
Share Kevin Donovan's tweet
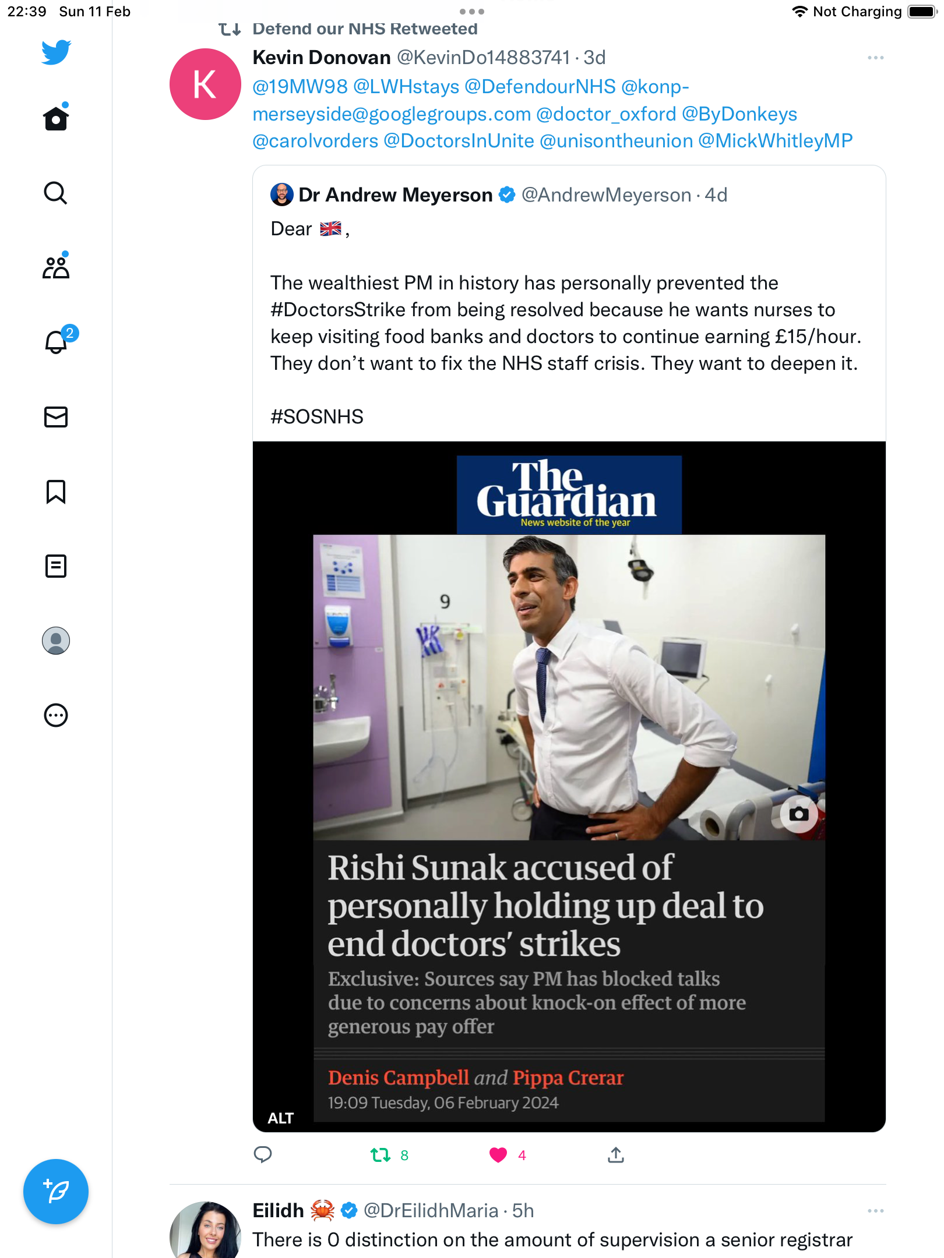coord(616,1154)
